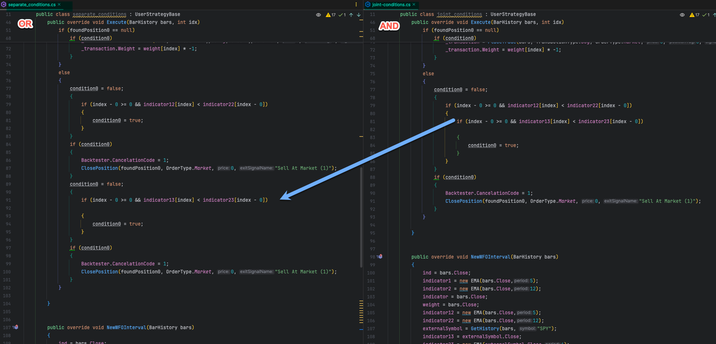Click 'price:' inlay hint on right line 91
Screen dimensions: 716x344
pos(588,201)
